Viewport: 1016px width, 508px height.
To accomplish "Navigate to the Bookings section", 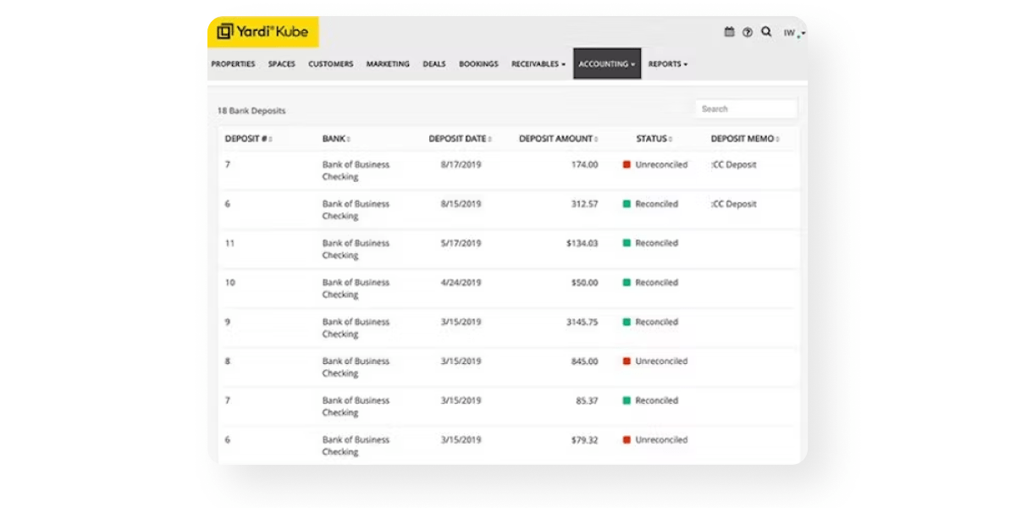I will 478,63.
